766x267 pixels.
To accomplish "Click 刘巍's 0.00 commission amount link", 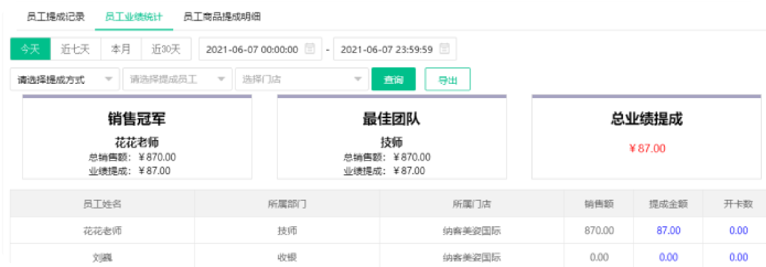I will pos(668,257).
